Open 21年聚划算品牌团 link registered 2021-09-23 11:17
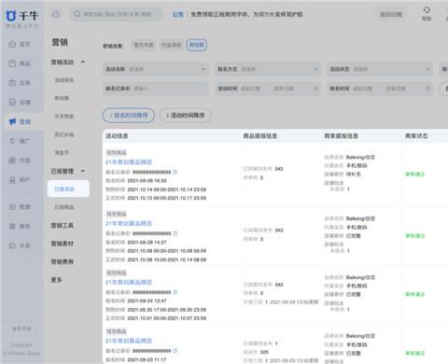 click(x=129, y=341)
